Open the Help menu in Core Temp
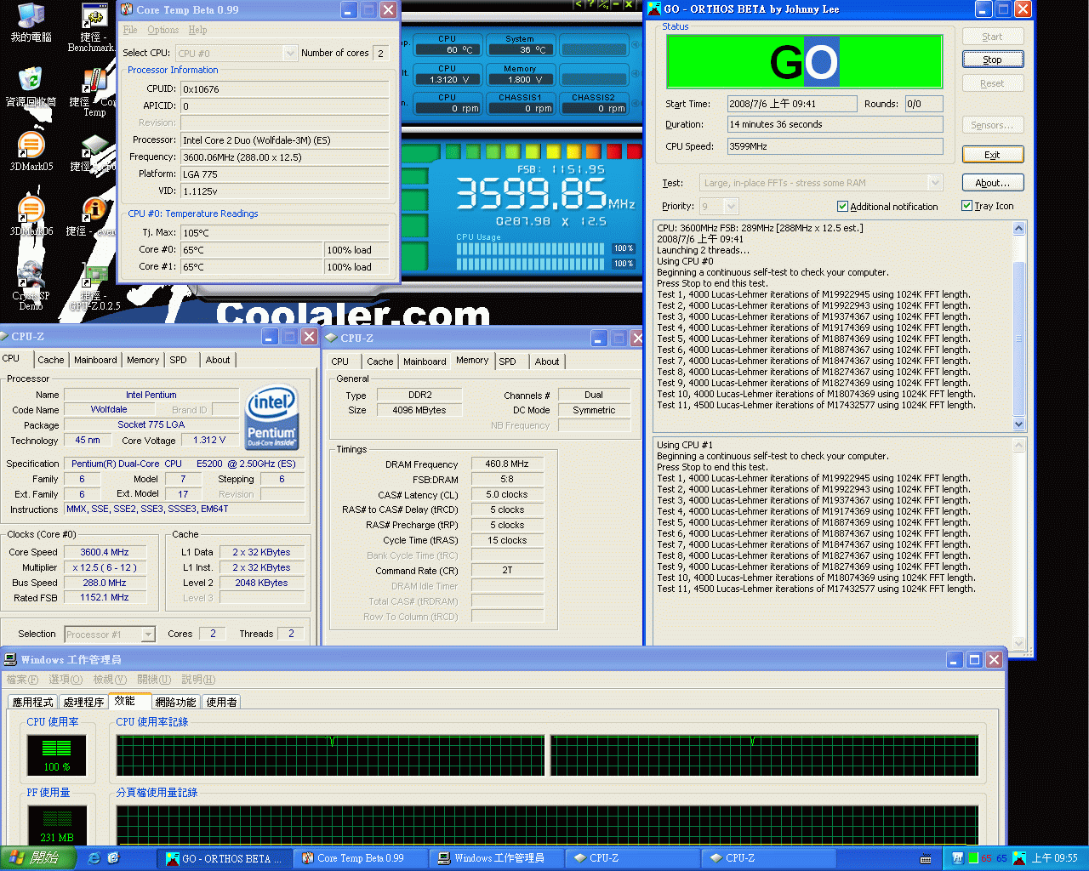Image resolution: width=1089 pixels, height=871 pixels. point(197,30)
